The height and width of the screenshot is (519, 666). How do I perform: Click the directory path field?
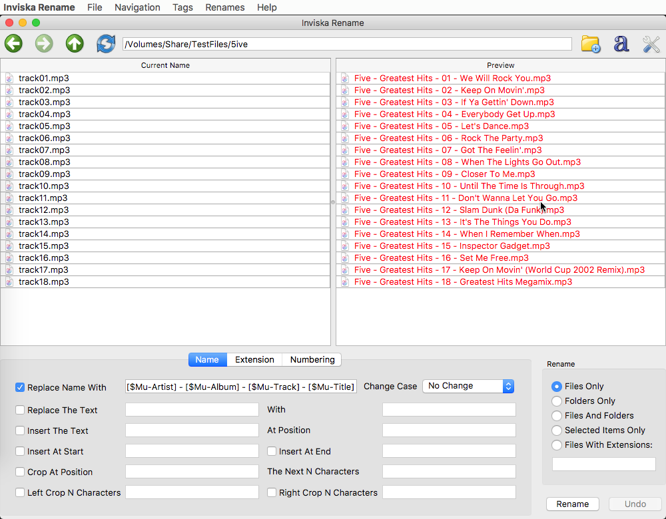click(347, 44)
